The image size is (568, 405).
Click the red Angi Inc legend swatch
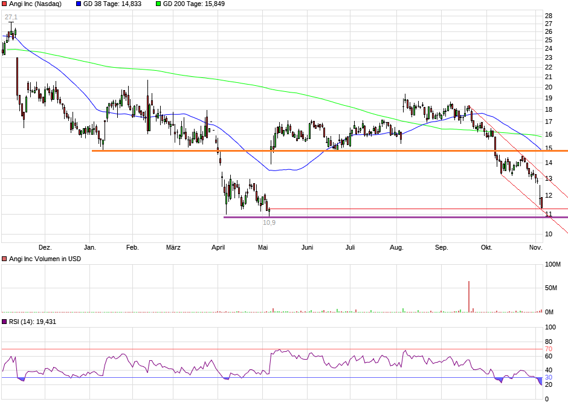pos(4,4)
